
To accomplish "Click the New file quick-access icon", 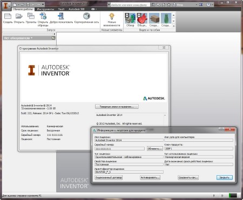I will click(15, 4).
